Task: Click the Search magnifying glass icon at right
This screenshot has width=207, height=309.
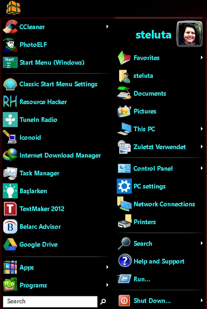Action: pos(124,243)
